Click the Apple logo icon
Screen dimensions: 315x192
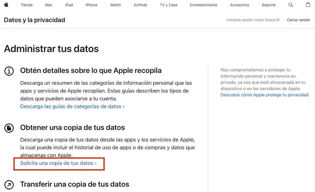[x=6, y=5]
